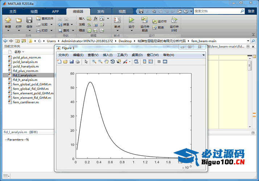Toggle the Pan hand tool
Screen dimensions: 259x181
(x=106, y=62)
